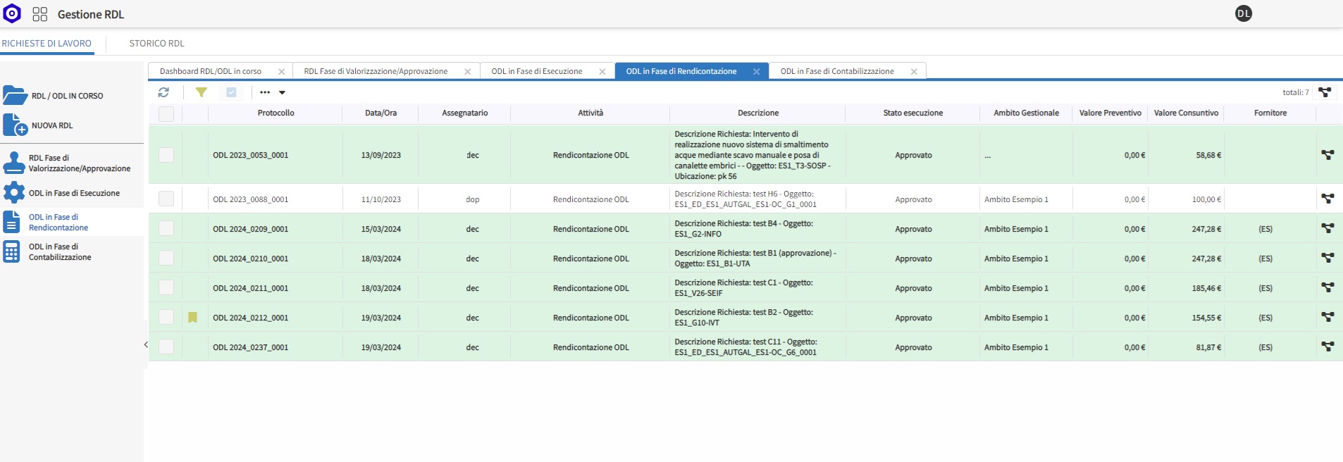
Task: Close the ODL in Fase di Rendicontazione tab
Action: 757,72
